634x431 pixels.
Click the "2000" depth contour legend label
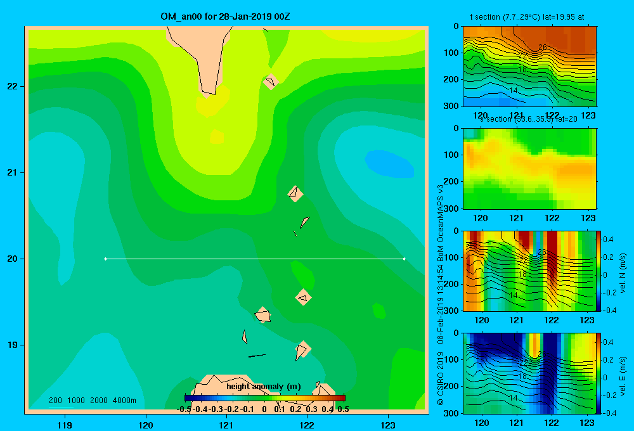point(99,401)
